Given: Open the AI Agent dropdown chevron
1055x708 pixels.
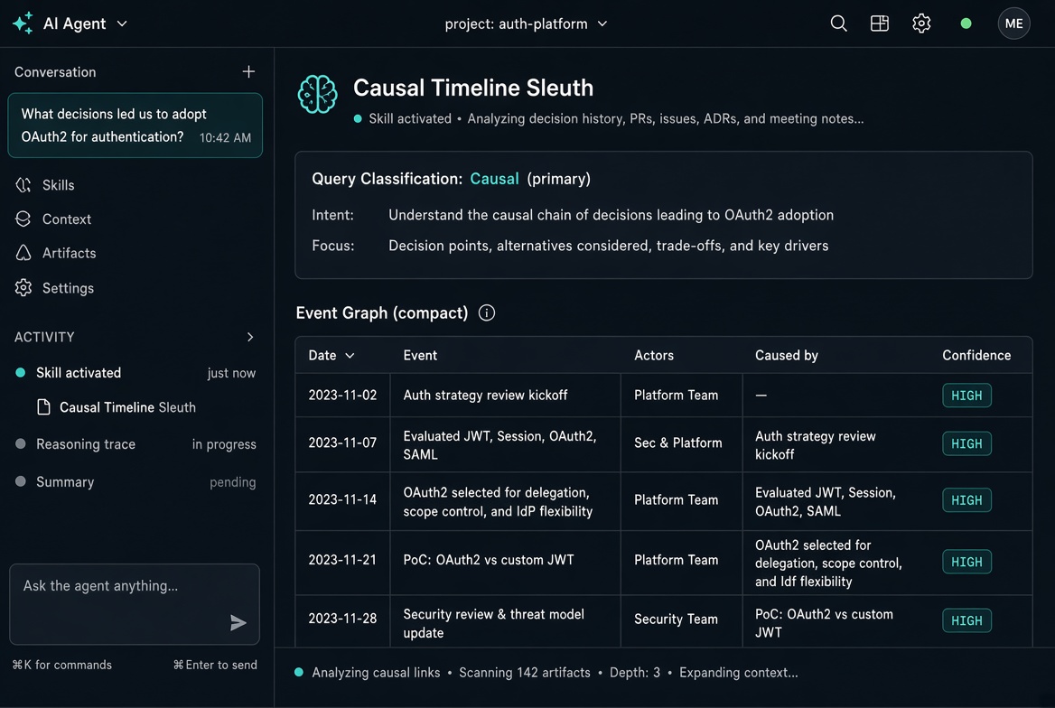Looking at the screenshot, I should click(122, 23).
